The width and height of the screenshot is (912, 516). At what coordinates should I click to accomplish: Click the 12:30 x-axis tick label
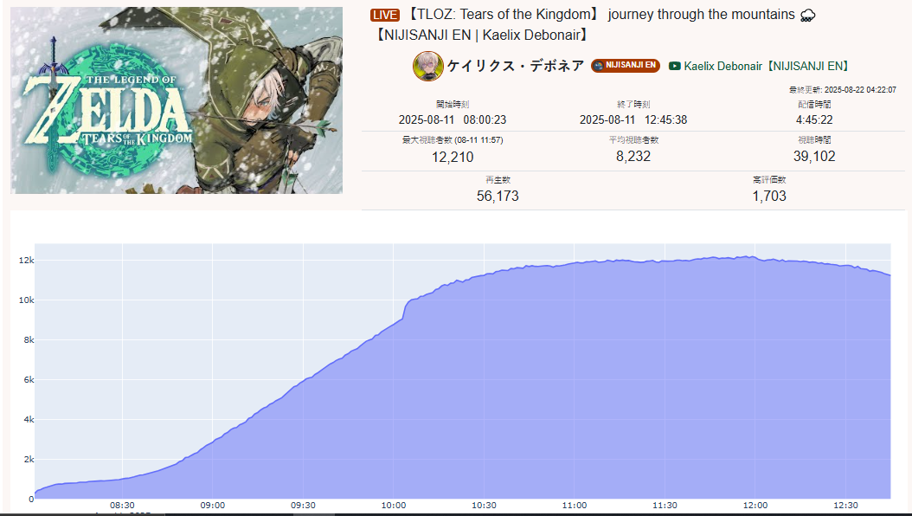[845, 506]
